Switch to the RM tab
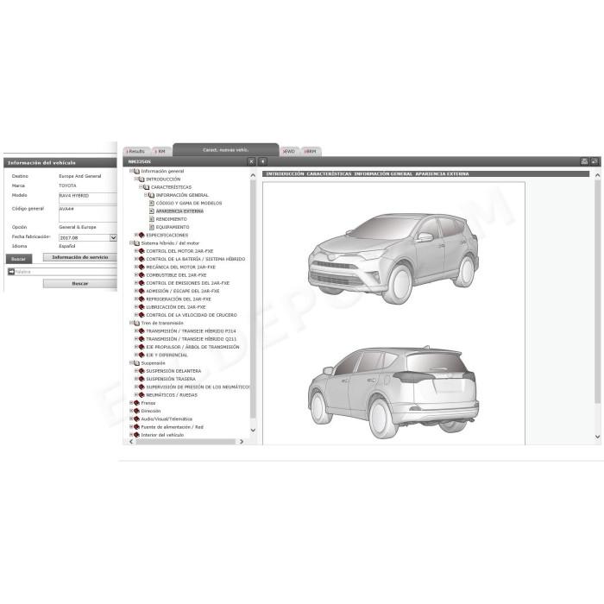 click(x=160, y=151)
